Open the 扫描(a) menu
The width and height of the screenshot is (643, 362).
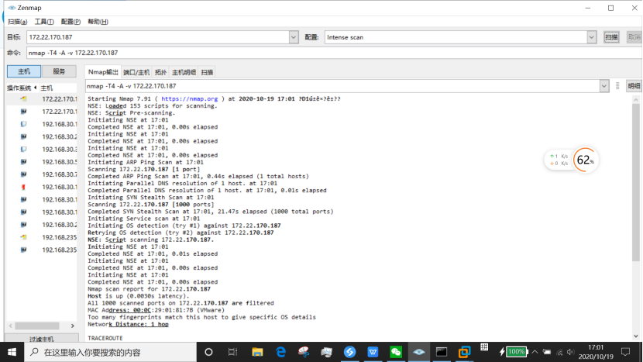tap(17, 22)
